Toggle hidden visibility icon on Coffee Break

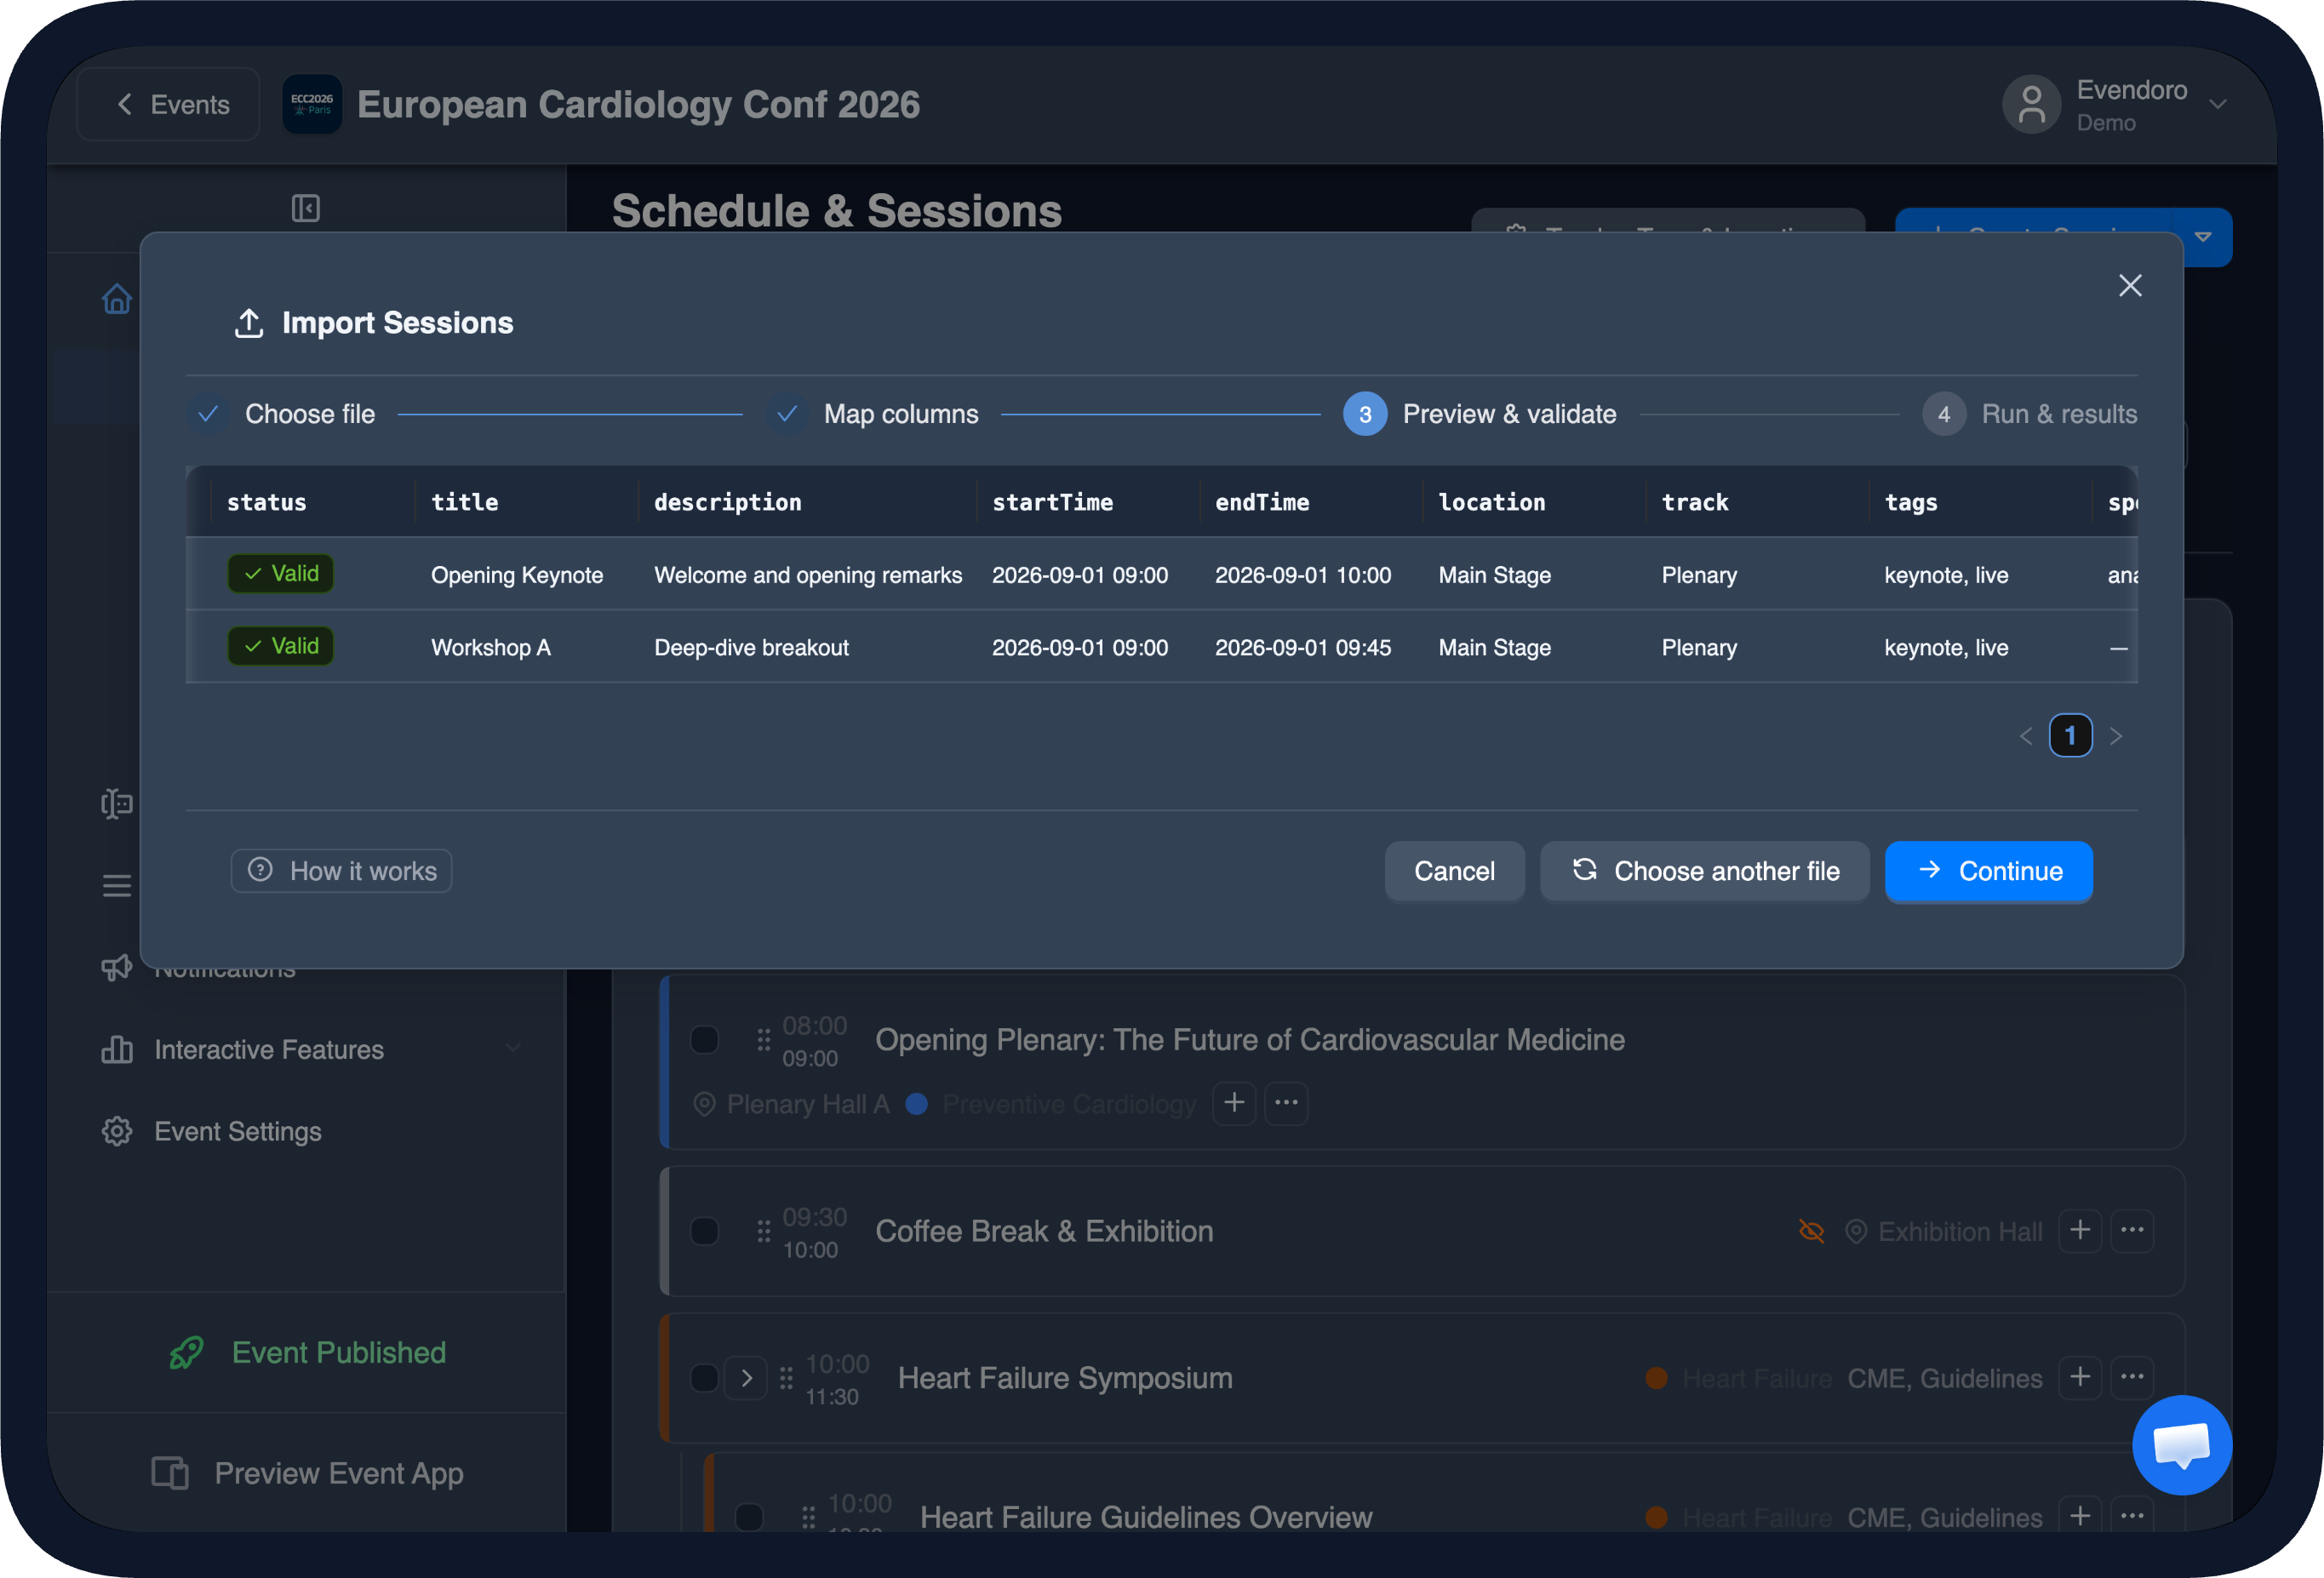[1811, 1231]
